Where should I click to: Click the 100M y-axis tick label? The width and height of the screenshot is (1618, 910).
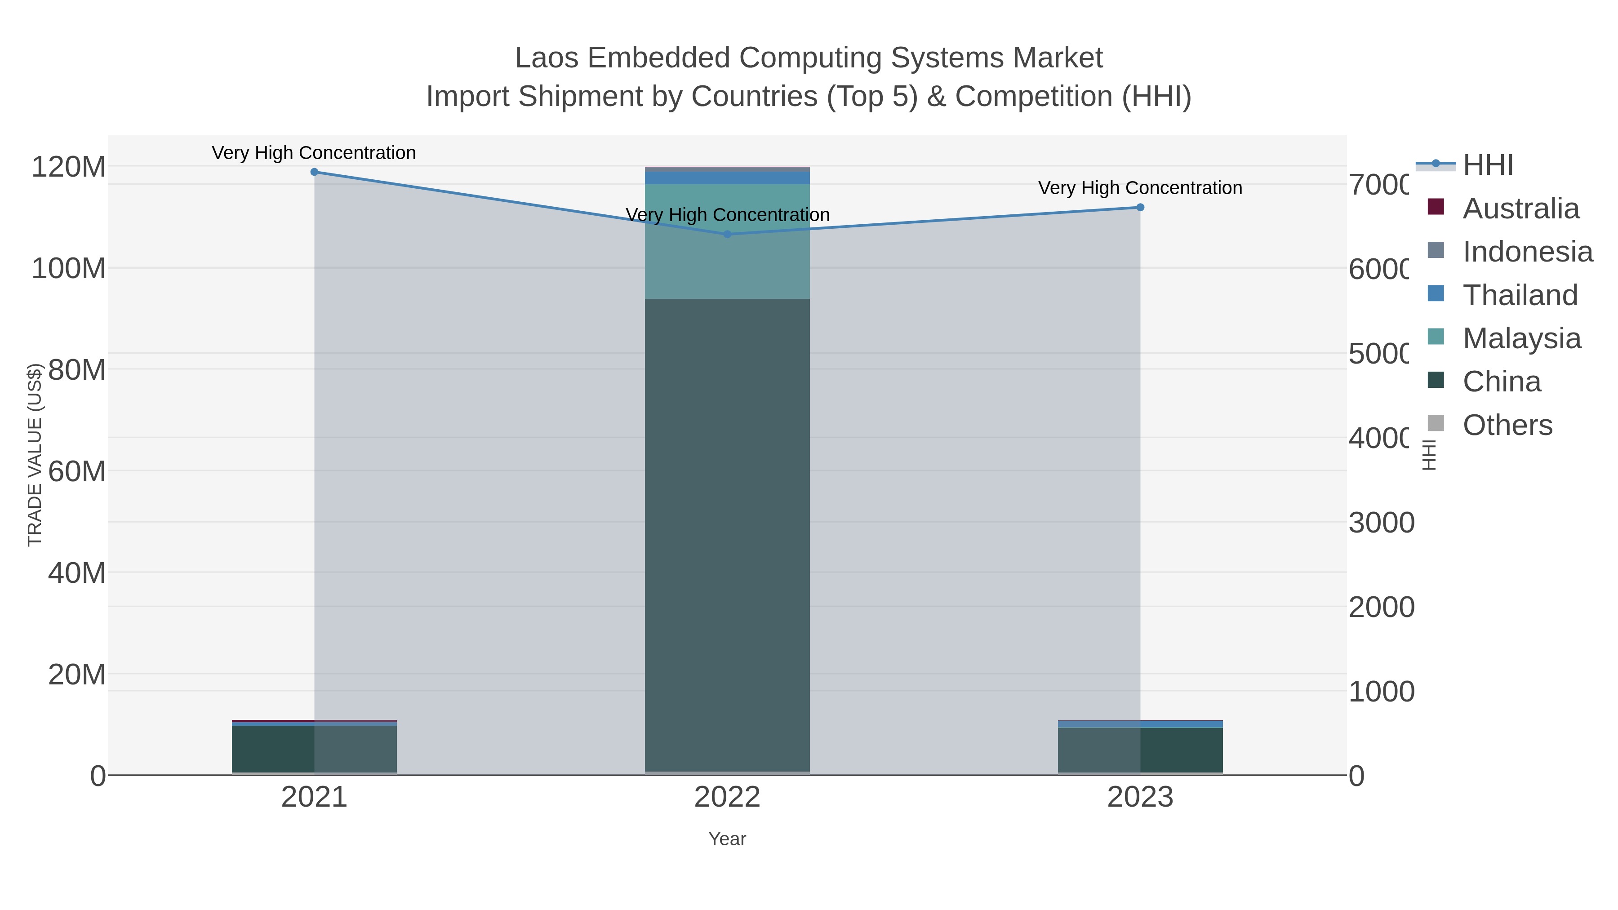pos(68,269)
